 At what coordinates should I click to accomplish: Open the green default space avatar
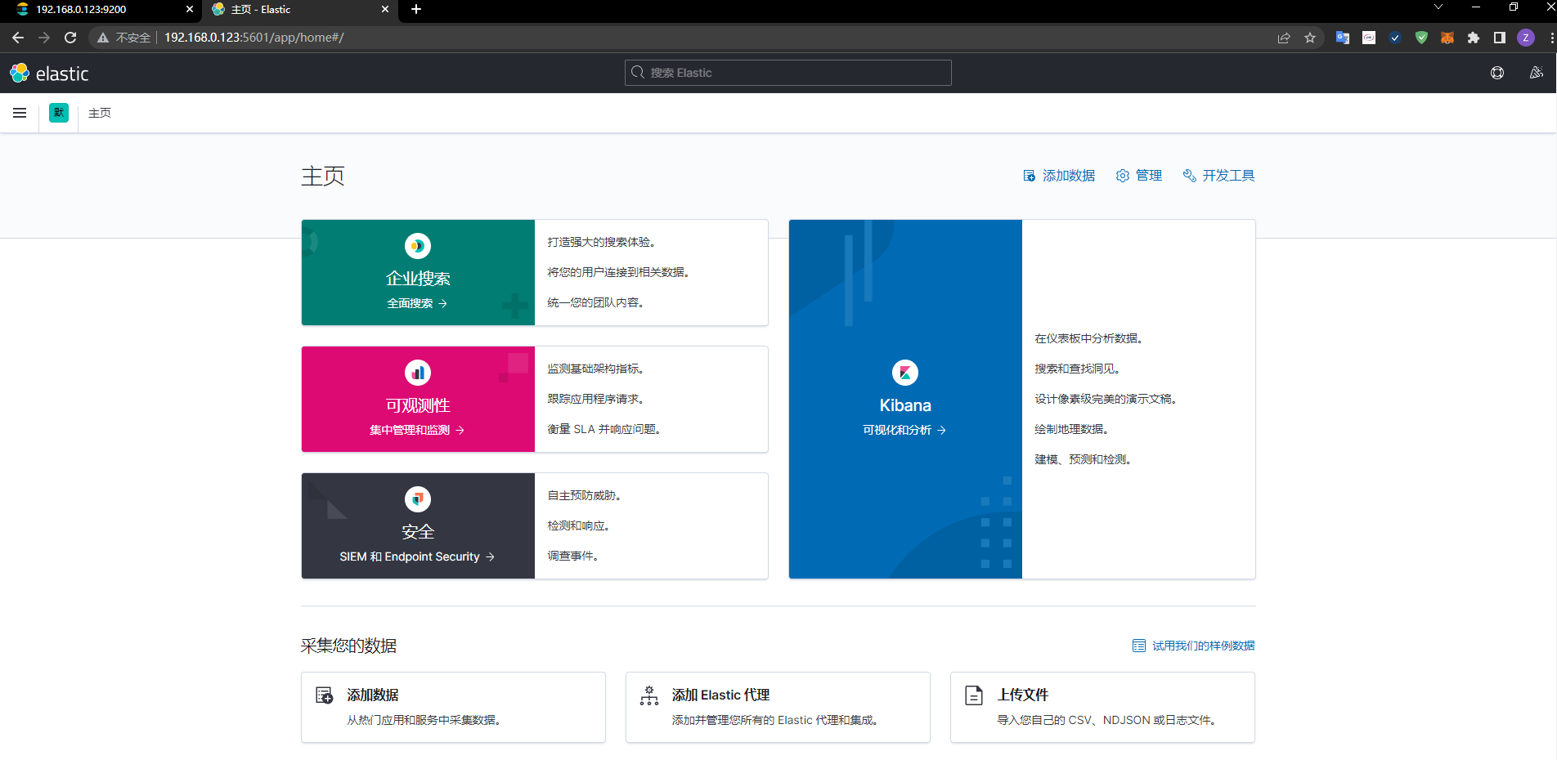59,113
